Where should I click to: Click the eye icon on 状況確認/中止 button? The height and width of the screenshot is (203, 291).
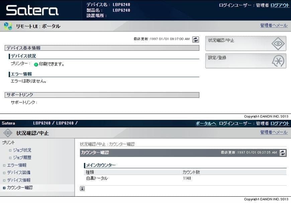pos(278,44)
